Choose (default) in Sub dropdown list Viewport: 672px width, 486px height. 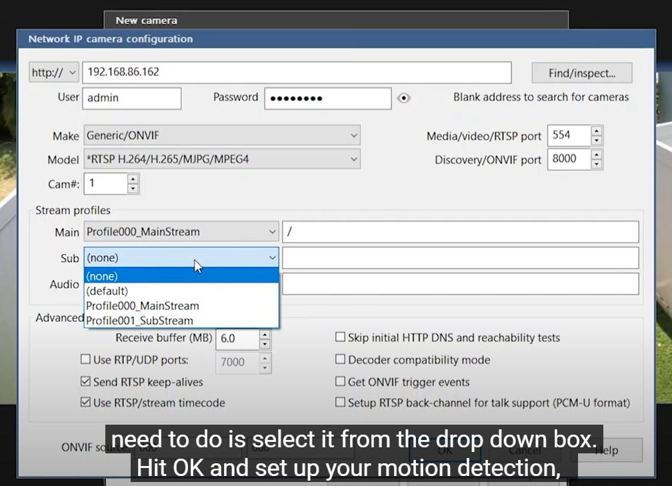point(107,291)
